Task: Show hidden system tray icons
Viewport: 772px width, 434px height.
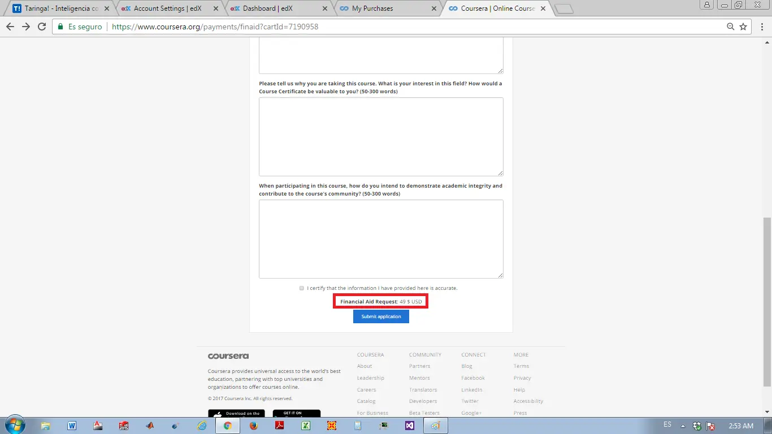Action: tap(683, 426)
